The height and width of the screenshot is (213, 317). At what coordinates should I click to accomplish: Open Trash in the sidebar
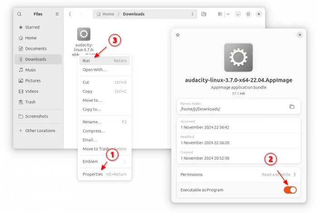coord(38,102)
